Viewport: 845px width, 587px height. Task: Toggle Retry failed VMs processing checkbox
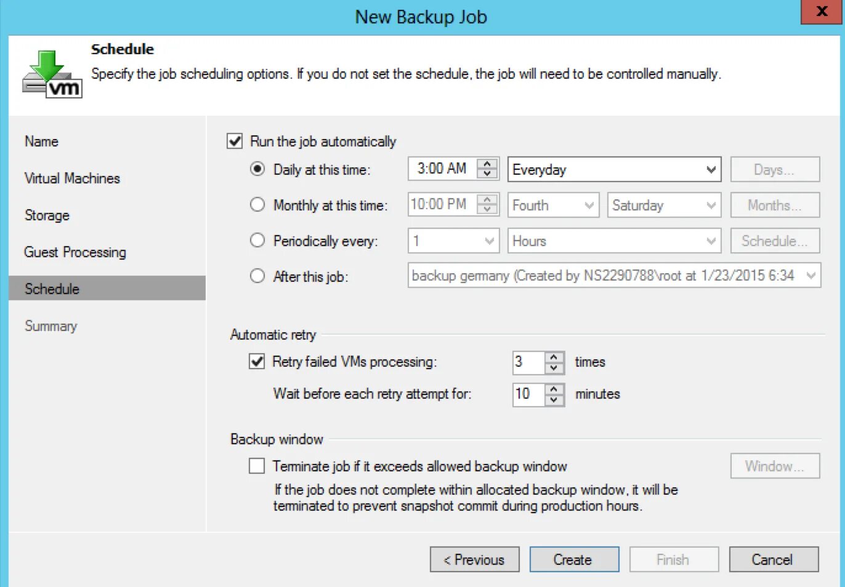pos(257,361)
